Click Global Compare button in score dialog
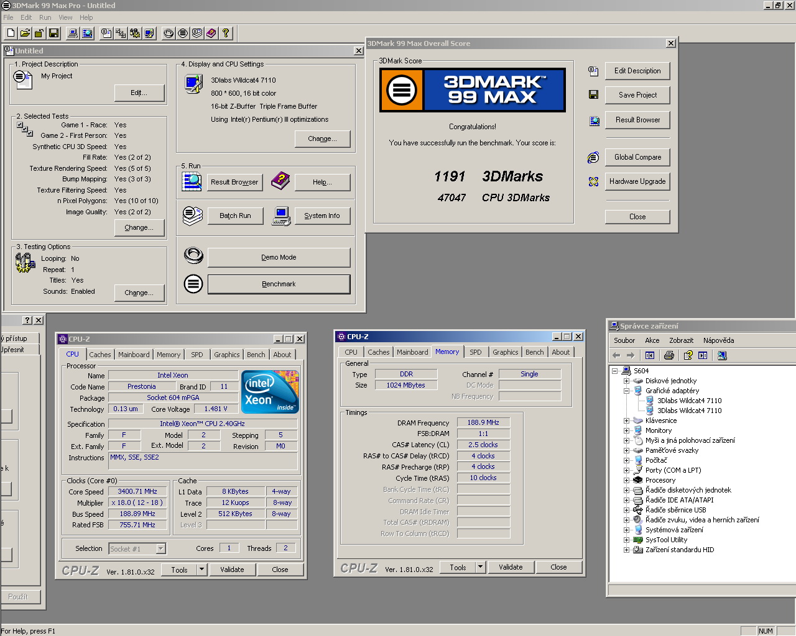796x636 pixels. coord(637,157)
